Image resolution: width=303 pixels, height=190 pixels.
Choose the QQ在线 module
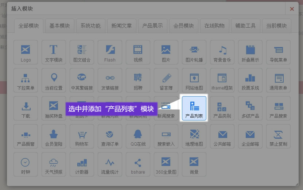pos(138,136)
